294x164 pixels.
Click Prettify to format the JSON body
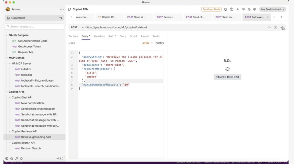(x=160, y=43)
